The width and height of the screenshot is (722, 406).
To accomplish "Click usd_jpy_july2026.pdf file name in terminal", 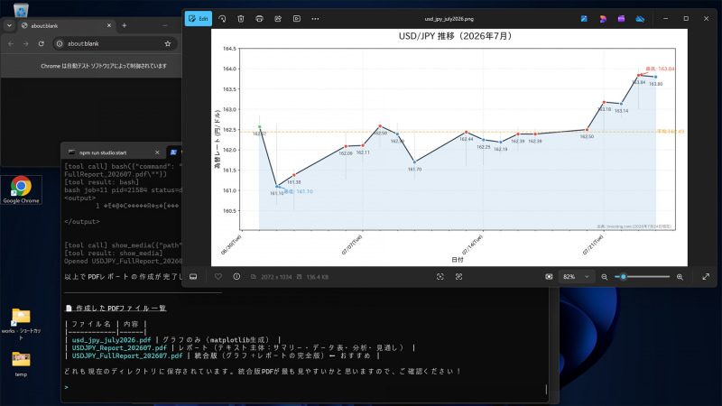I will coord(111,340).
